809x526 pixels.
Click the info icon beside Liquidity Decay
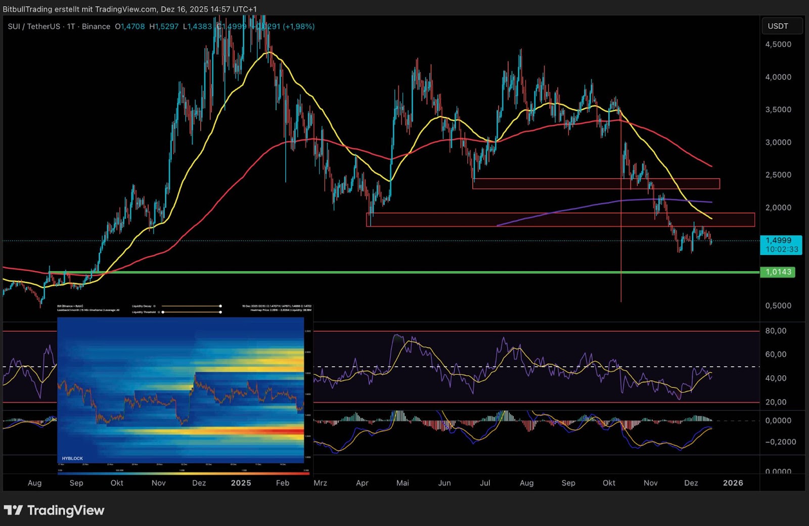click(x=155, y=306)
